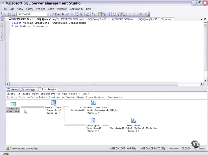Select the Orders Index Scan operator icon
208x156 pixels.
133,121
